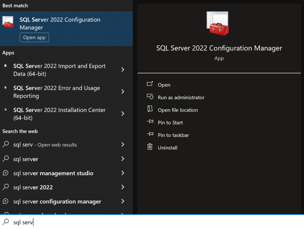
Task: Expand SQL Server 2022 Import and Export options
Action: tap(123, 70)
